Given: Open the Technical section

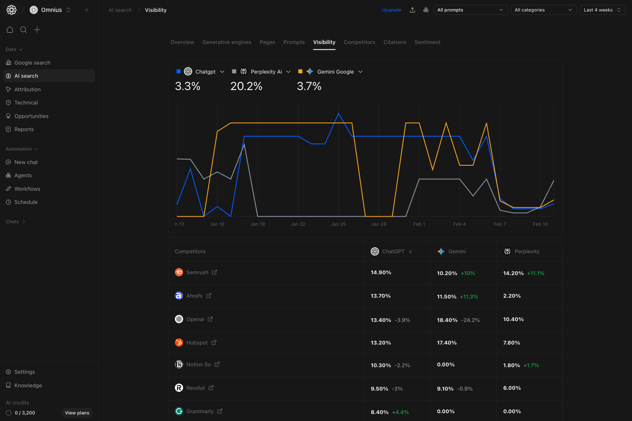Looking at the screenshot, I should [x=26, y=102].
